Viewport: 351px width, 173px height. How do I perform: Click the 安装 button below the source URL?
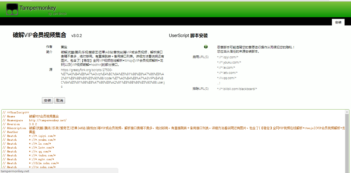(47, 100)
